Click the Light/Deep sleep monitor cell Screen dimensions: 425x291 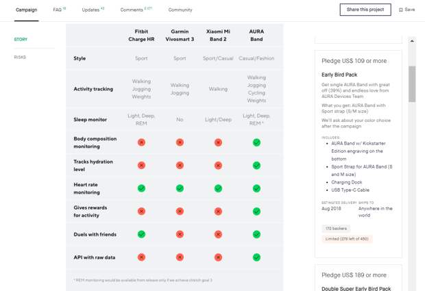pyautogui.click(x=218, y=120)
